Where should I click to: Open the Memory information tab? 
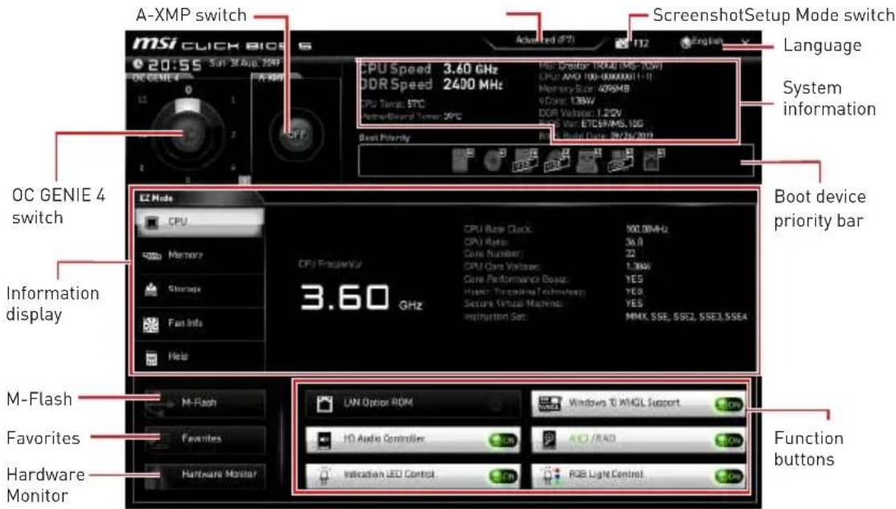(x=200, y=255)
